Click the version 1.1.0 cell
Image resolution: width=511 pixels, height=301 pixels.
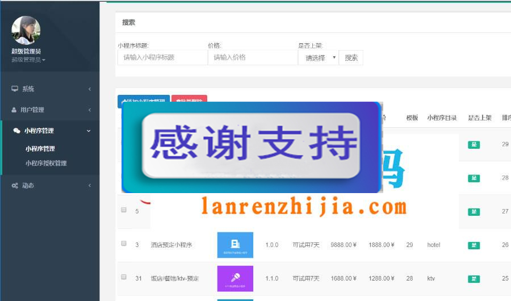pyautogui.click(x=272, y=278)
